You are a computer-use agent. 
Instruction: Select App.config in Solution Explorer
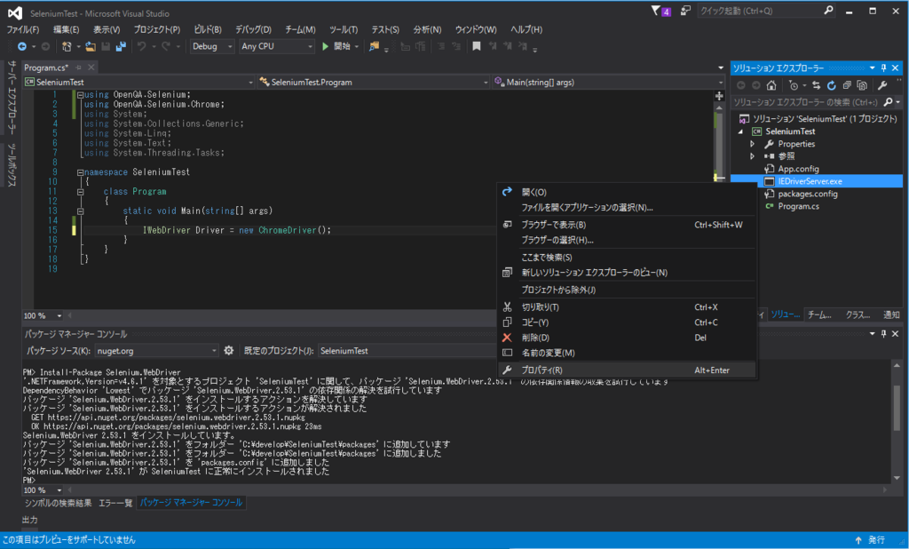798,169
